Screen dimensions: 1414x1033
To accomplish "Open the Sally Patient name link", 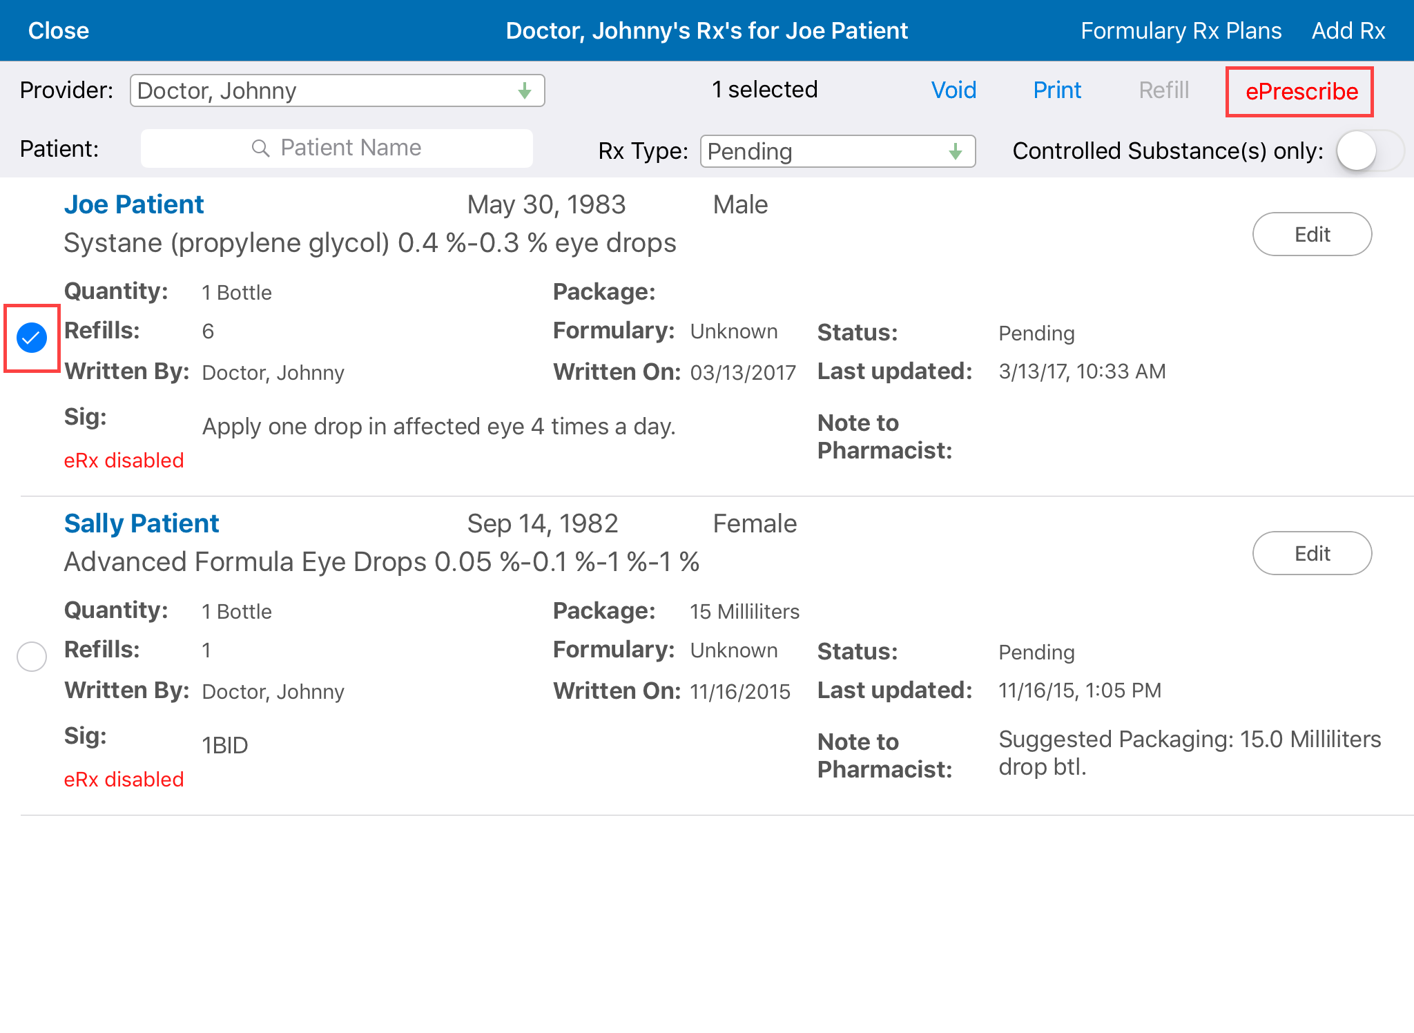I will (142, 524).
